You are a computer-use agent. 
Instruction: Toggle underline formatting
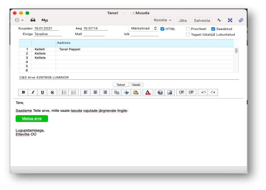[42, 92]
